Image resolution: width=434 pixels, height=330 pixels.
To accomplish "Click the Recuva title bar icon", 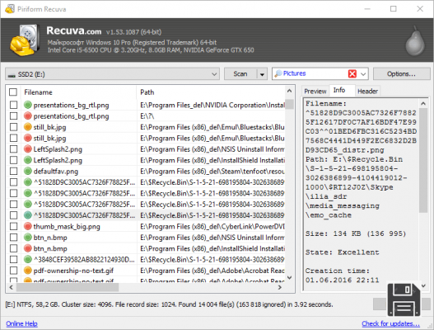I will (10, 9).
